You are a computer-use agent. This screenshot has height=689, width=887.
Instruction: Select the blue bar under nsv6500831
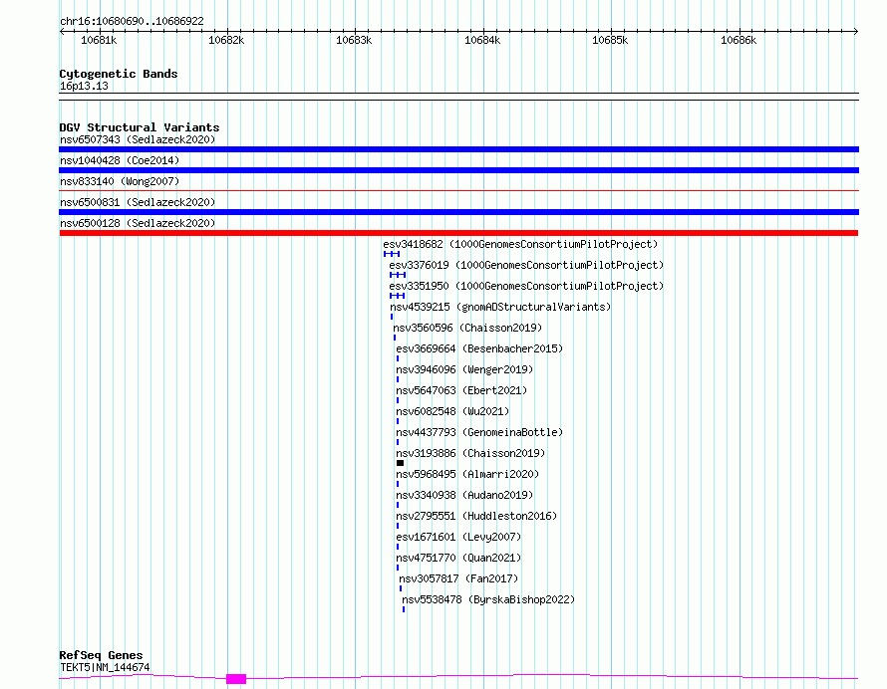coord(458,212)
